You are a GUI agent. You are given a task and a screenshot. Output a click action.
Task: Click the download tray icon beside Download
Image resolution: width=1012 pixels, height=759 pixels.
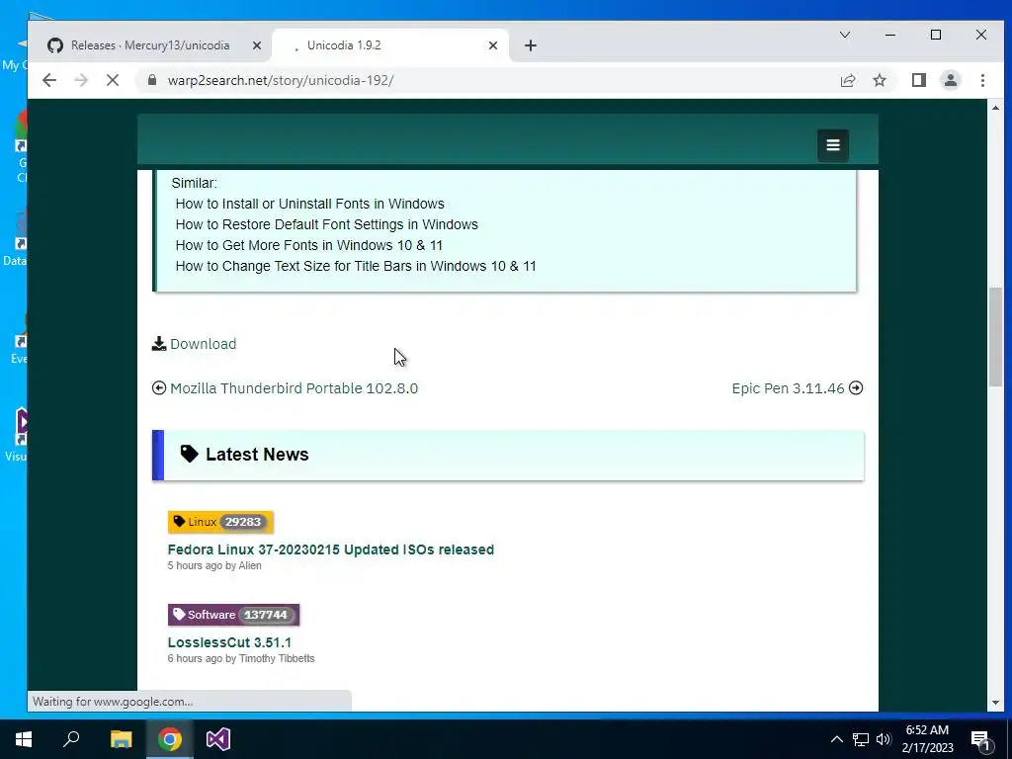(159, 343)
